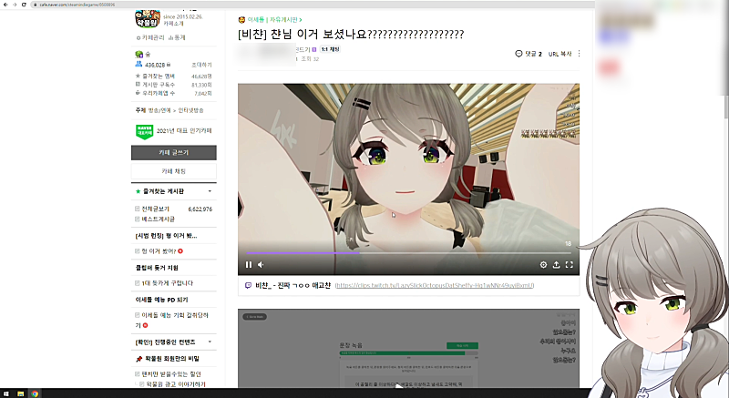Image resolution: width=729 pixels, height=398 pixels.
Task: Open the post's three-dot more menu
Action: pos(579,54)
